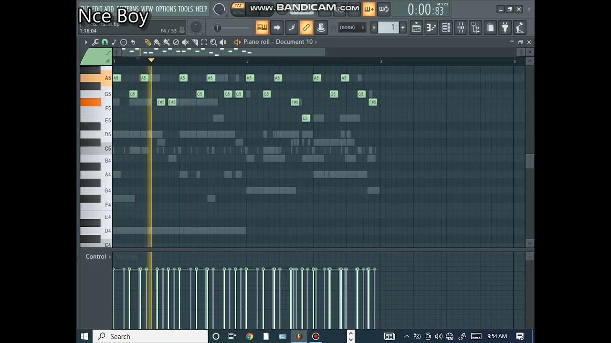Click the last icon after the plug

pos(520,28)
